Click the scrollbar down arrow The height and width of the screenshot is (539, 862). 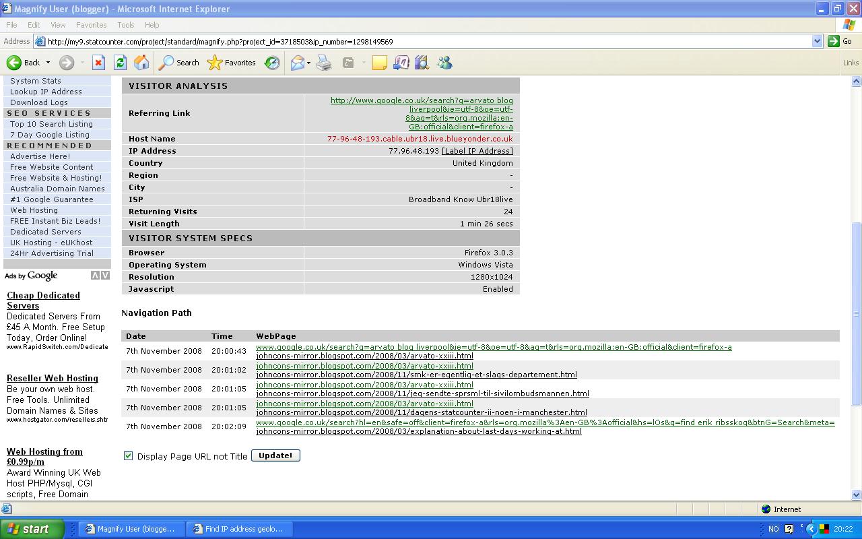coord(857,495)
